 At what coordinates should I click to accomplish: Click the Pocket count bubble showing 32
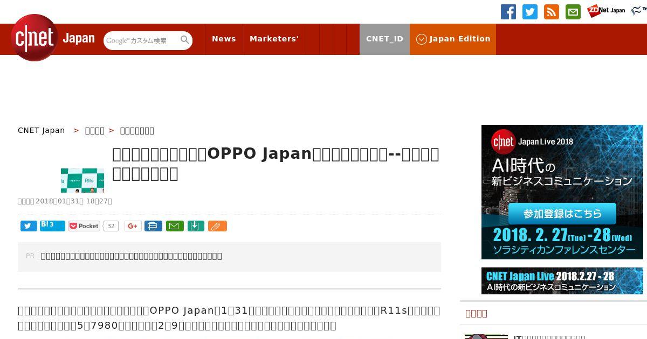coord(111,226)
